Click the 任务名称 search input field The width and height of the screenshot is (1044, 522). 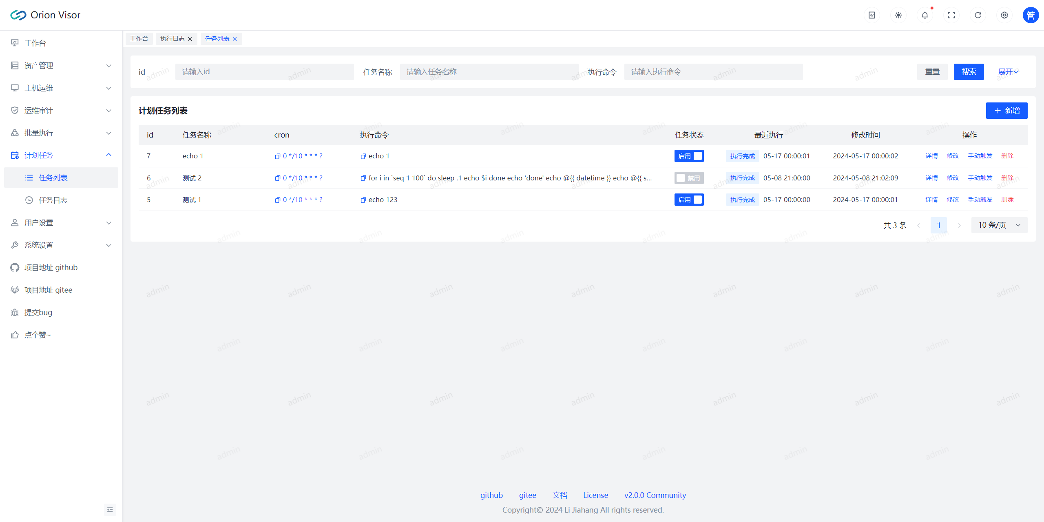[489, 72]
